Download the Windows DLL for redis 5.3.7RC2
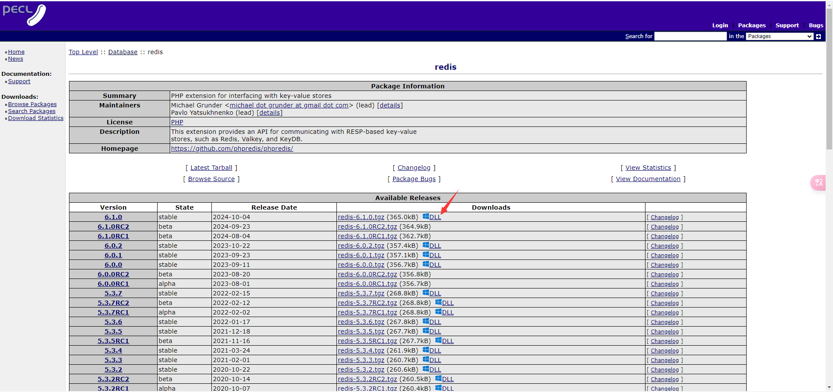Image resolution: width=833 pixels, height=392 pixels. [447, 303]
